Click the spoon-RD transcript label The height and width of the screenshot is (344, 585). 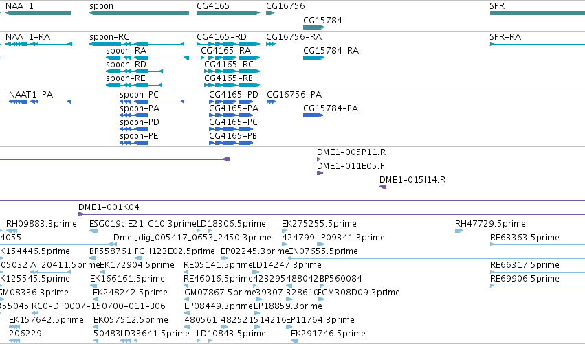(126, 65)
